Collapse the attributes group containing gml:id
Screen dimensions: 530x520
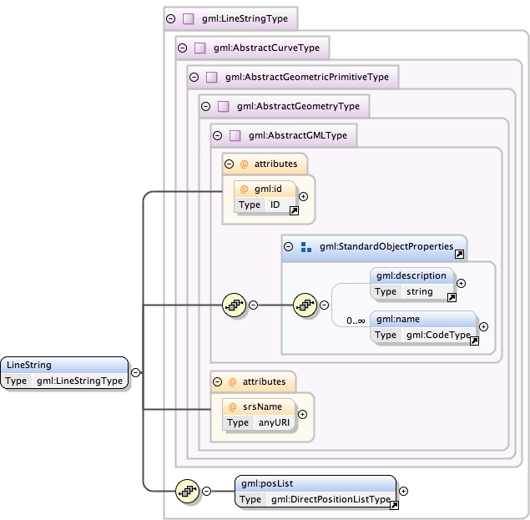click(230, 164)
